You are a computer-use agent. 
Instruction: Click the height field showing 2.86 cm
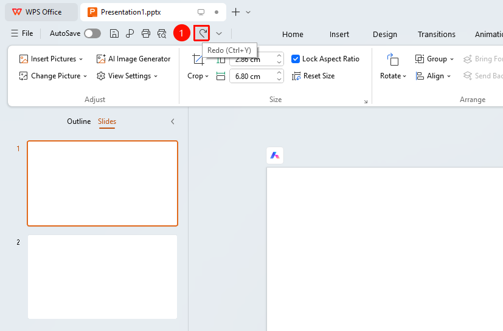click(252, 60)
